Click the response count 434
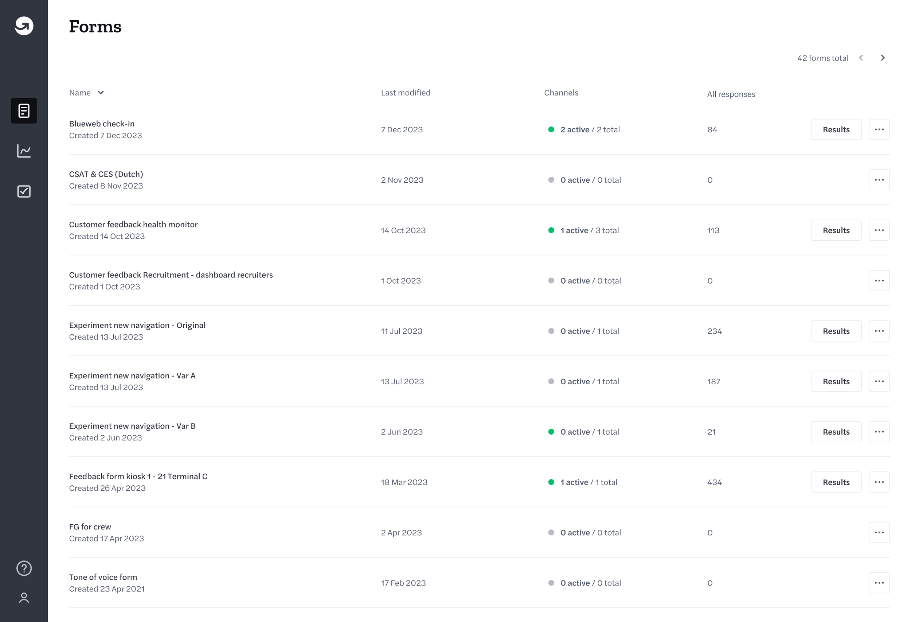 (714, 482)
